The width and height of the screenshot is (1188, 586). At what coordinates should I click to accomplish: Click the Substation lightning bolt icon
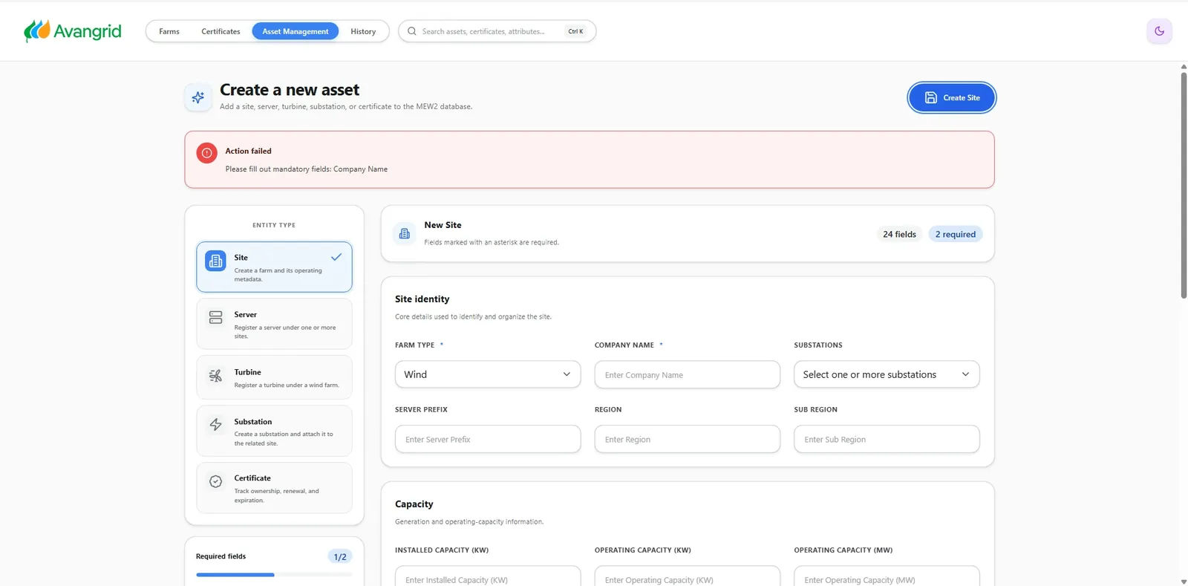coord(215,424)
